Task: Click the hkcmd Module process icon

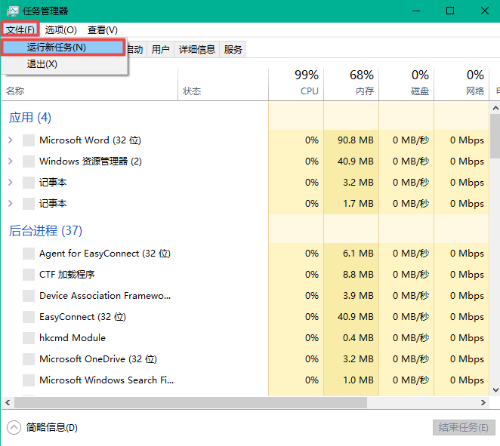Action: (29, 338)
